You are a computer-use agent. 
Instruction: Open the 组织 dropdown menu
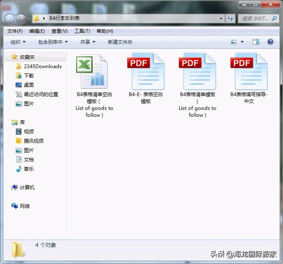18,42
